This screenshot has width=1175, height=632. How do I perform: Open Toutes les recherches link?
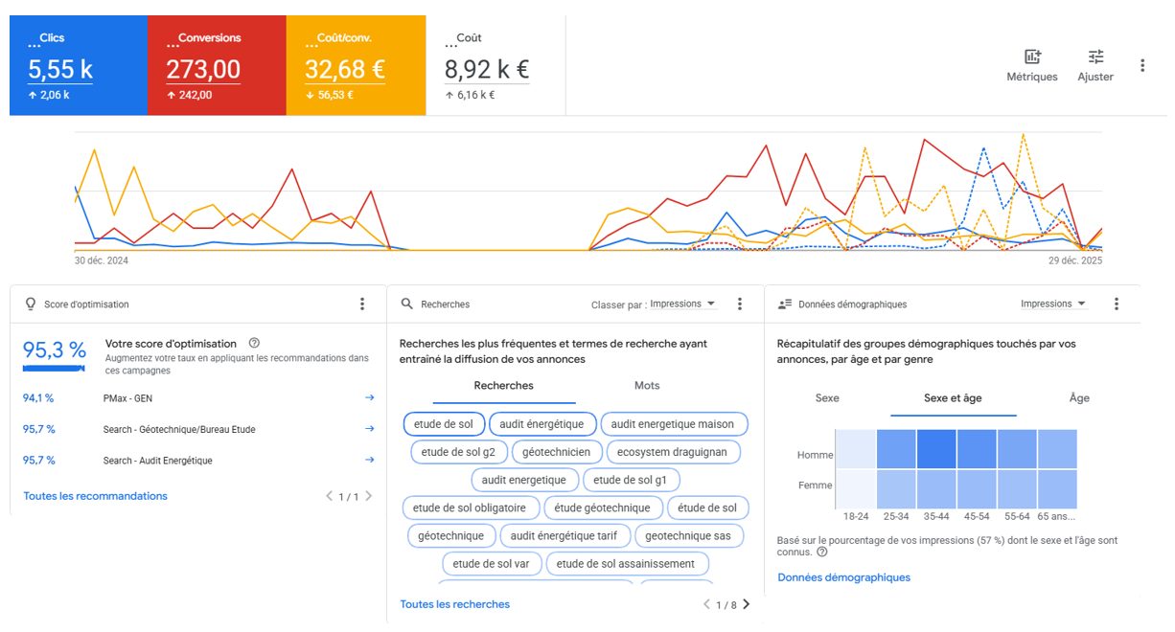click(455, 604)
